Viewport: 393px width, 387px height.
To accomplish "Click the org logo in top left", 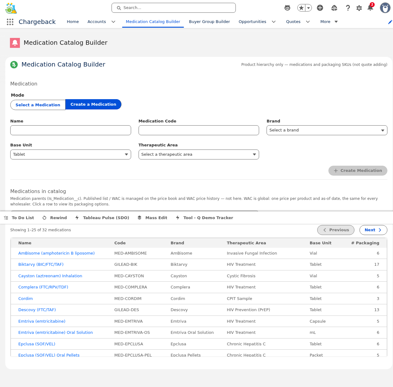I will (11, 8).
